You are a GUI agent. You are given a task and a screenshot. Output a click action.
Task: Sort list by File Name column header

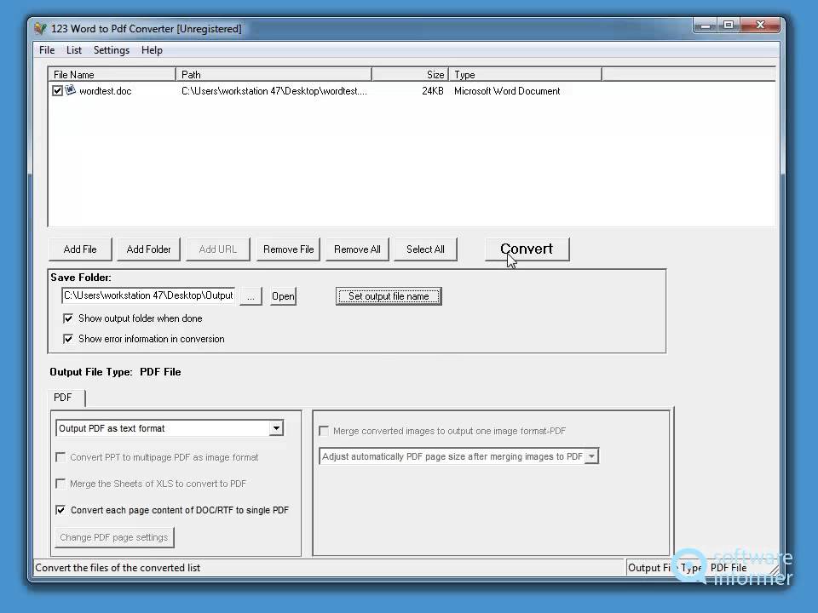click(112, 75)
